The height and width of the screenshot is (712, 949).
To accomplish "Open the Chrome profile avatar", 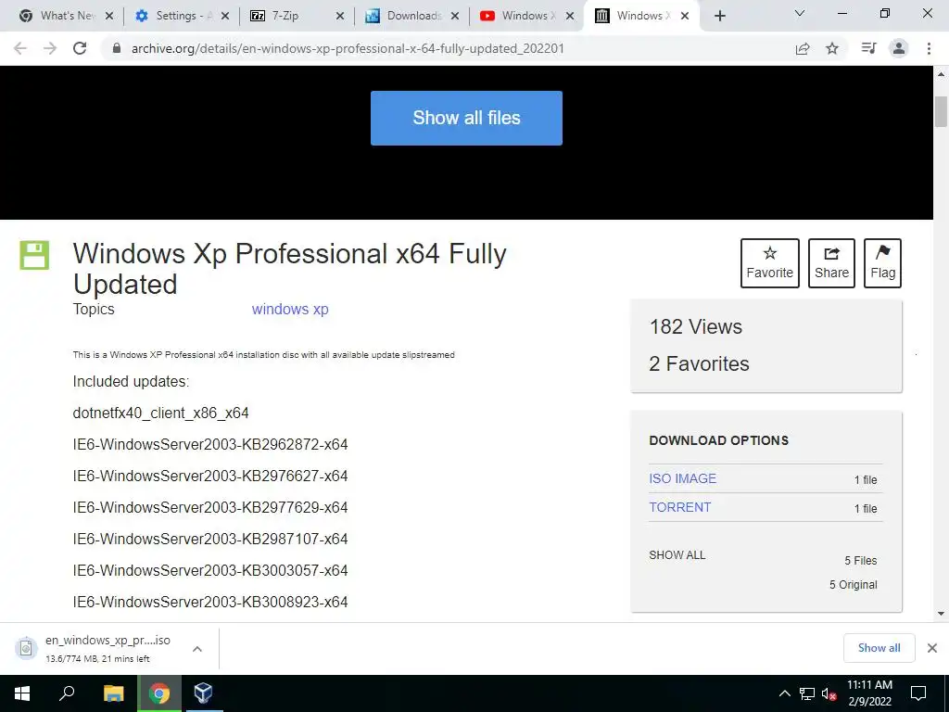I will pyautogui.click(x=899, y=48).
